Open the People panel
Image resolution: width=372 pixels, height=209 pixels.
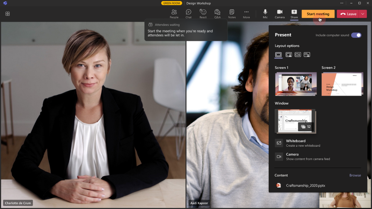(174, 14)
